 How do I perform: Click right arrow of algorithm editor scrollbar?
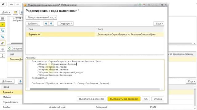[162, 89]
